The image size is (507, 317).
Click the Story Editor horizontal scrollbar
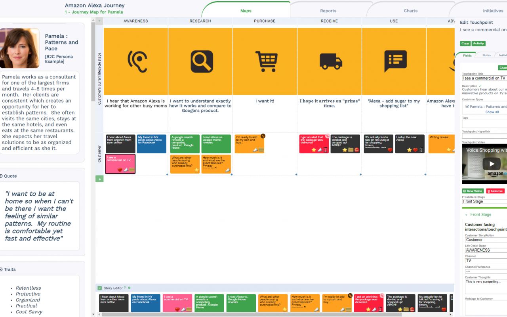pyautogui.click(x=251, y=315)
